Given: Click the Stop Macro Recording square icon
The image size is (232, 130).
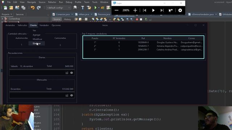Looking at the screenshot, I should pos(141,19).
